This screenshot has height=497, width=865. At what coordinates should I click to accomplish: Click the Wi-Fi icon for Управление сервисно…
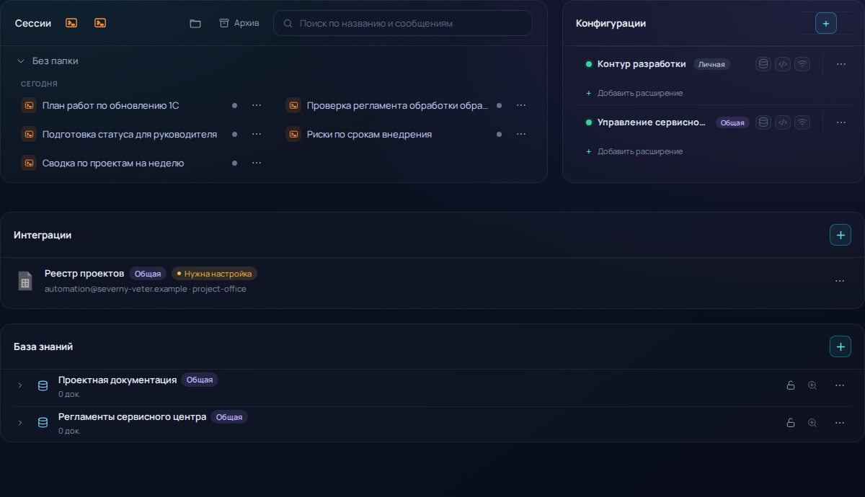coord(802,122)
